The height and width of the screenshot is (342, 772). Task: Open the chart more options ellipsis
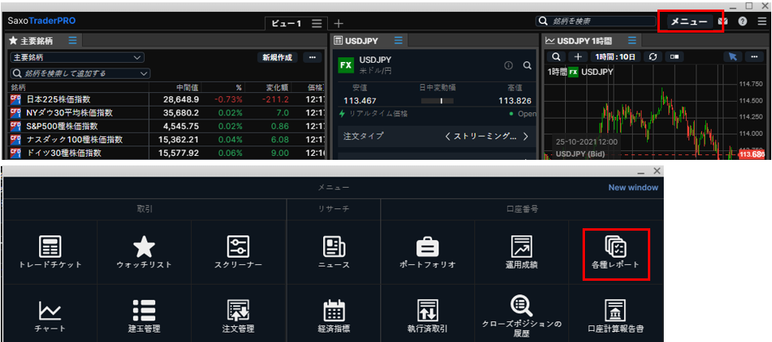click(x=754, y=56)
